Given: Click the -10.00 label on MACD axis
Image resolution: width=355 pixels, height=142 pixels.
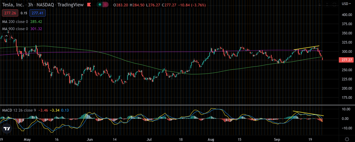Looking at the screenshot, I should (x=347, y=128).
